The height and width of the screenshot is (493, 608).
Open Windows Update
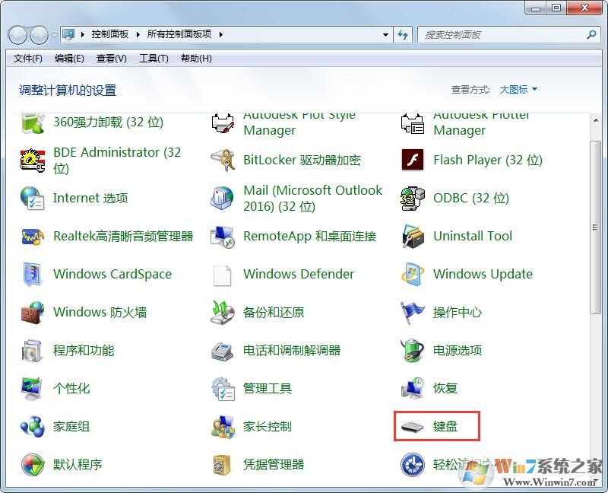pos(482,274)
